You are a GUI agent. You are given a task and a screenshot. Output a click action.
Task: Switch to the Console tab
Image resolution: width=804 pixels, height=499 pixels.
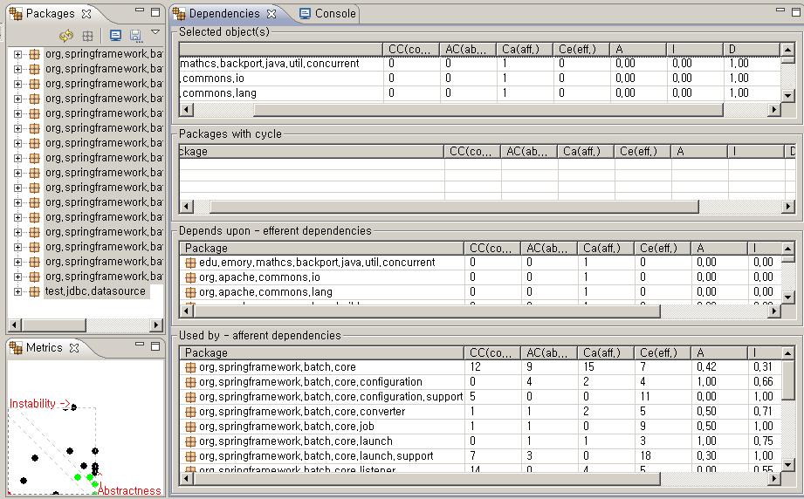tap(328, 13)
